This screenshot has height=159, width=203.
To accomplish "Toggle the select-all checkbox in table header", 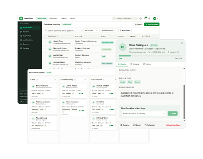I will point(44,36).
